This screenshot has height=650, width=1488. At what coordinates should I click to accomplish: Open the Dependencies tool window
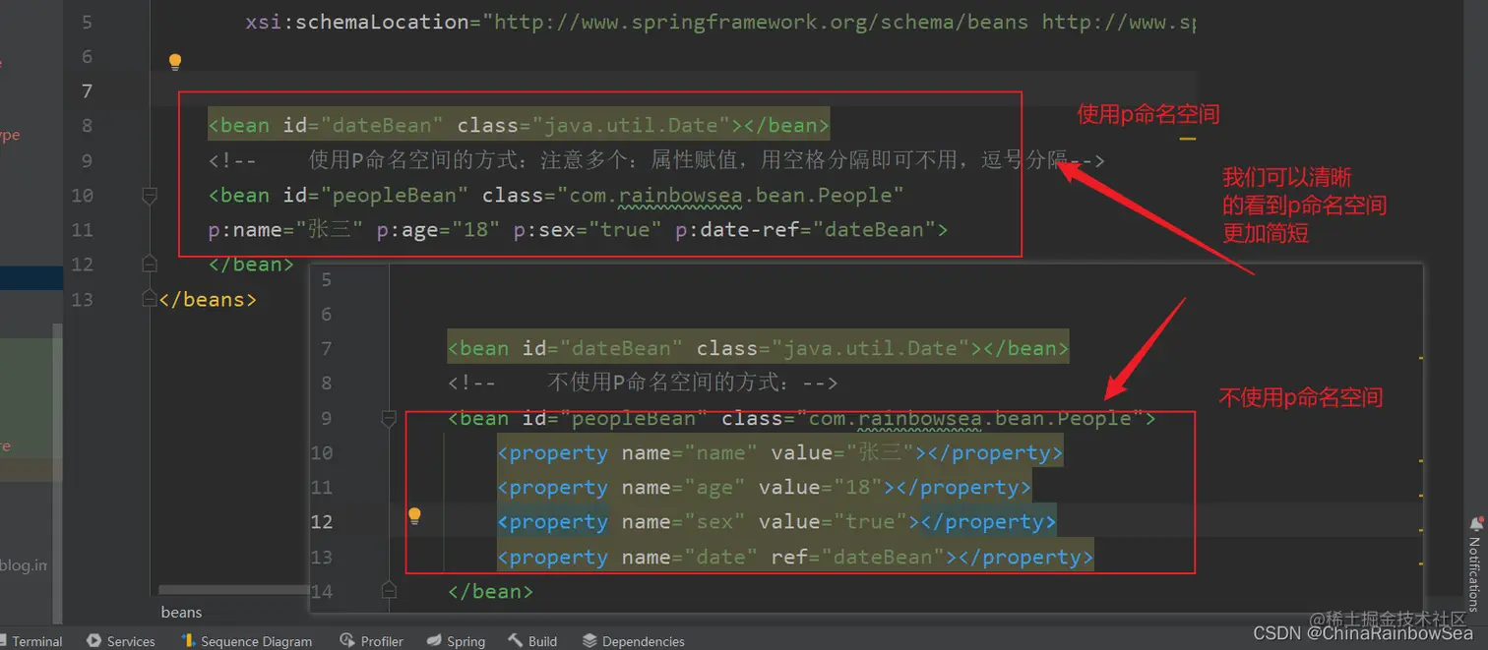(634, 641)
